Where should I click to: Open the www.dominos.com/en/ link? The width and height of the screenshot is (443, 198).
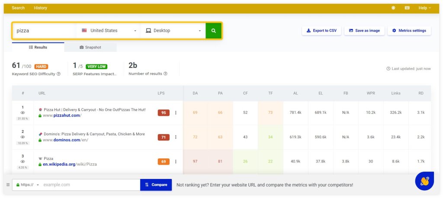click(66, 140)
